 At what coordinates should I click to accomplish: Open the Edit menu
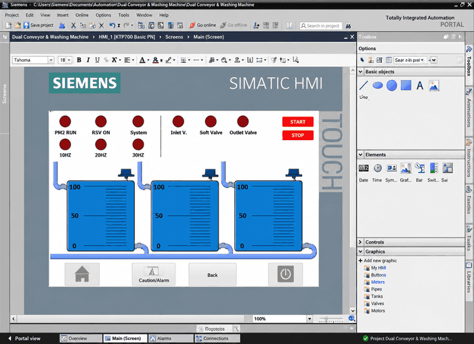[x=30, y=15]
